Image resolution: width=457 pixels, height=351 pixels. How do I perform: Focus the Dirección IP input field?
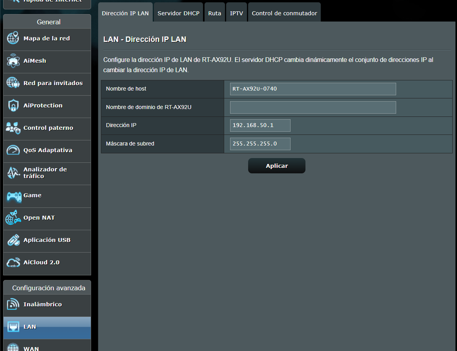pyautogui.click(x=260, y=126)
